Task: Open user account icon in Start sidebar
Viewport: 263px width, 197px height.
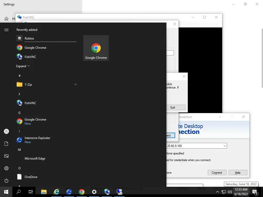Action: 6,131
